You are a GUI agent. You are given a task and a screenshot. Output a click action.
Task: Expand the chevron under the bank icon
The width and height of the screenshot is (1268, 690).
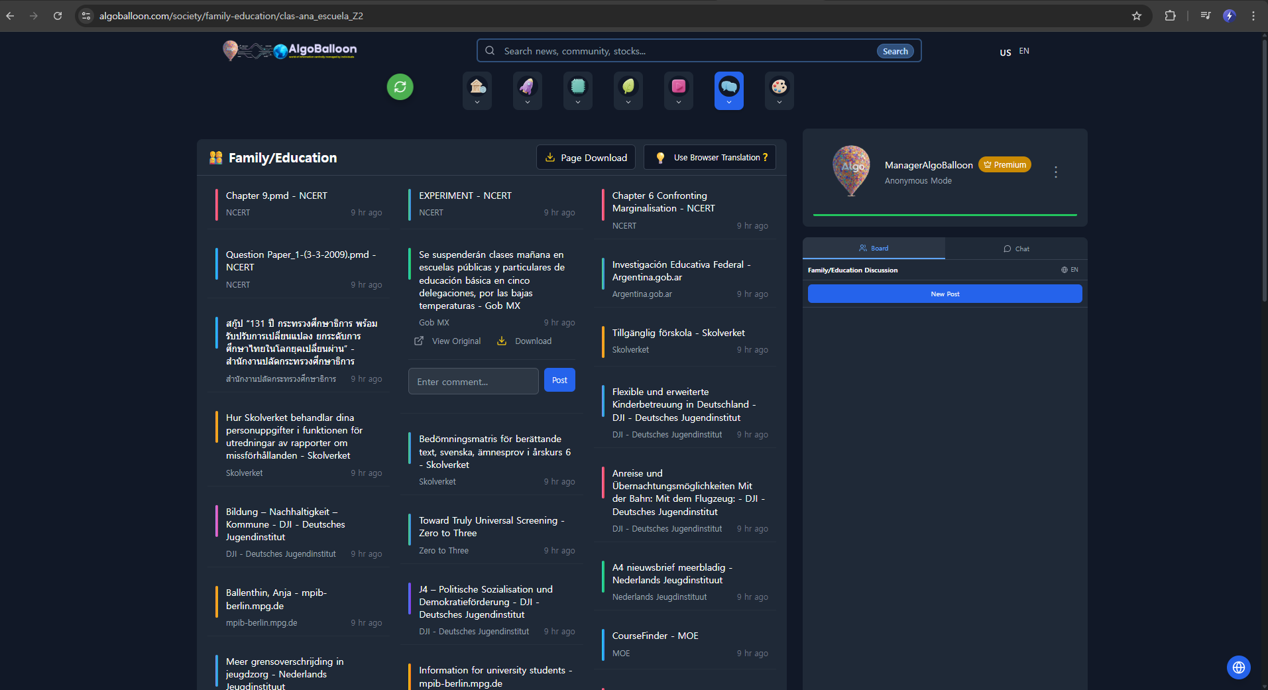(x=477, y=101)
